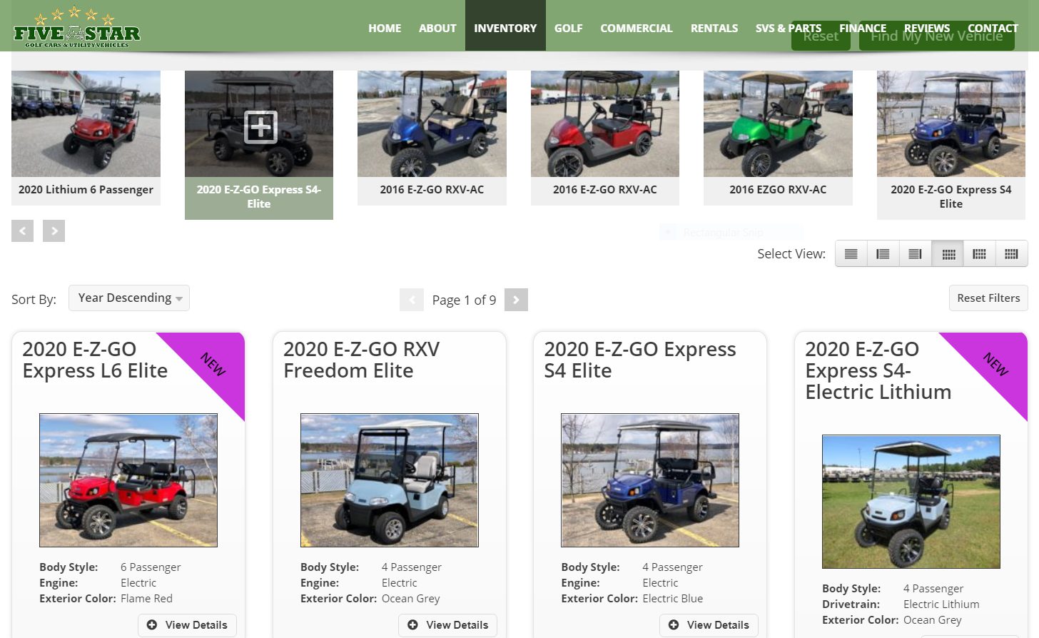Screen dimensions: 1039x638
Task: Click the 2016 EZGO RXV-AC caption
Action: (x=778, y=190)
